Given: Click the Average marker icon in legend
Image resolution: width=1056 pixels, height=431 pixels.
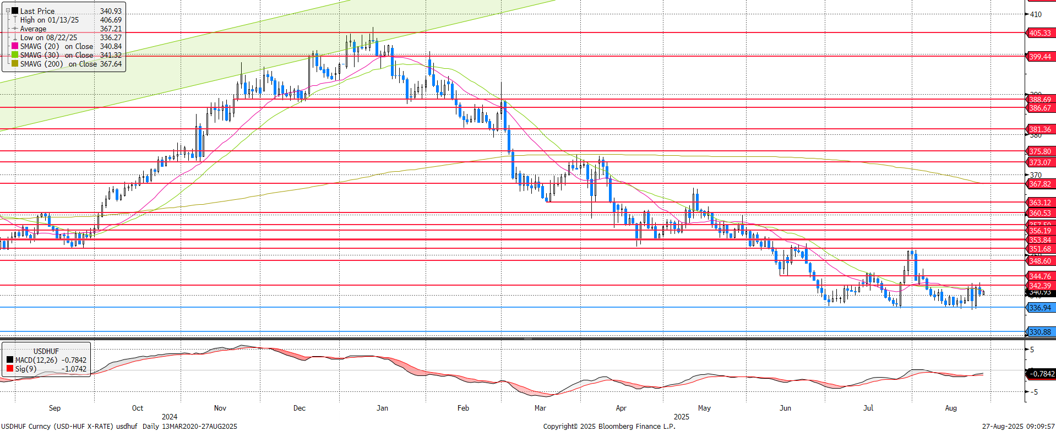Looking at the screenshot, I should (15, 29).
